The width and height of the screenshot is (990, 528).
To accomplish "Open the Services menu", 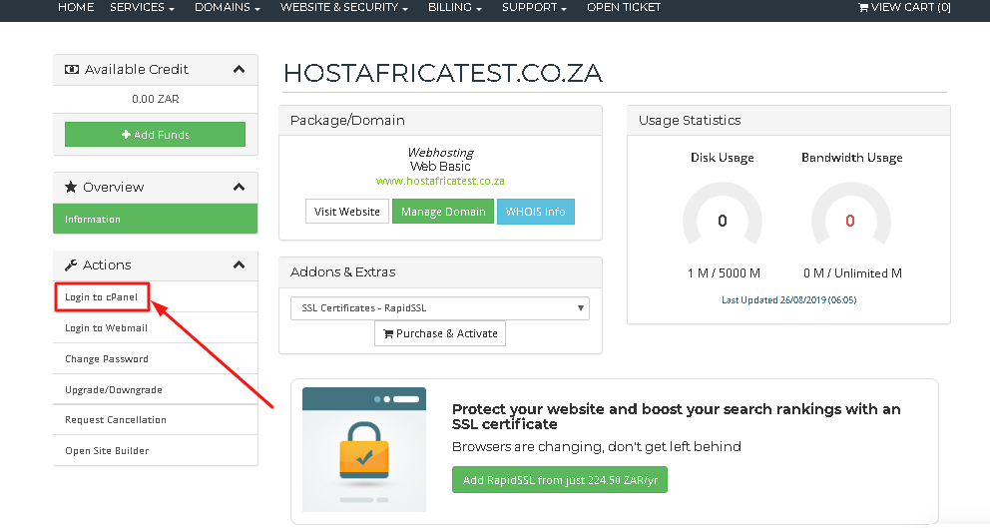I will click(142, 8).
